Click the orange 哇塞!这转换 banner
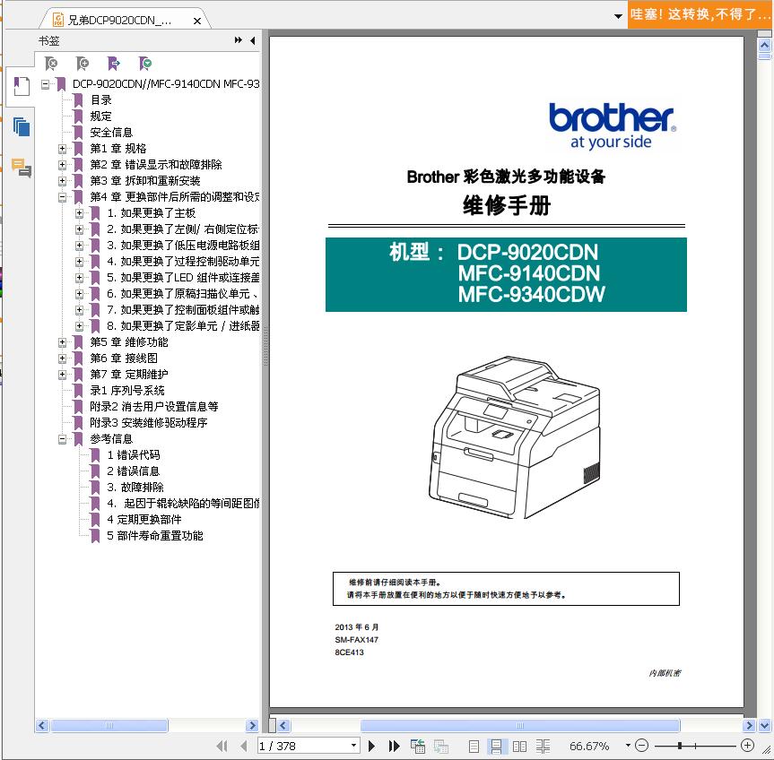 coord(700,14)
